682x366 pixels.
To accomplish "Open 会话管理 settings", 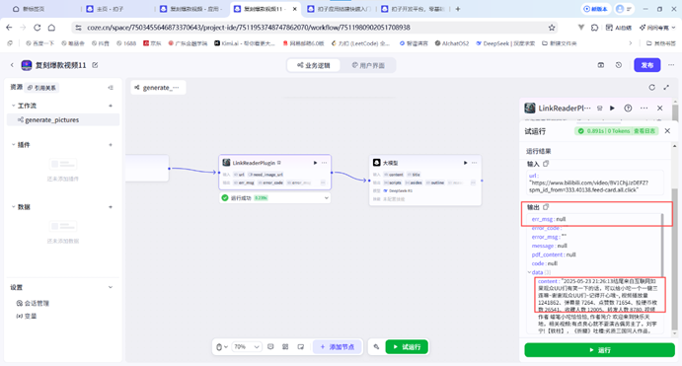I will [33, 304].
